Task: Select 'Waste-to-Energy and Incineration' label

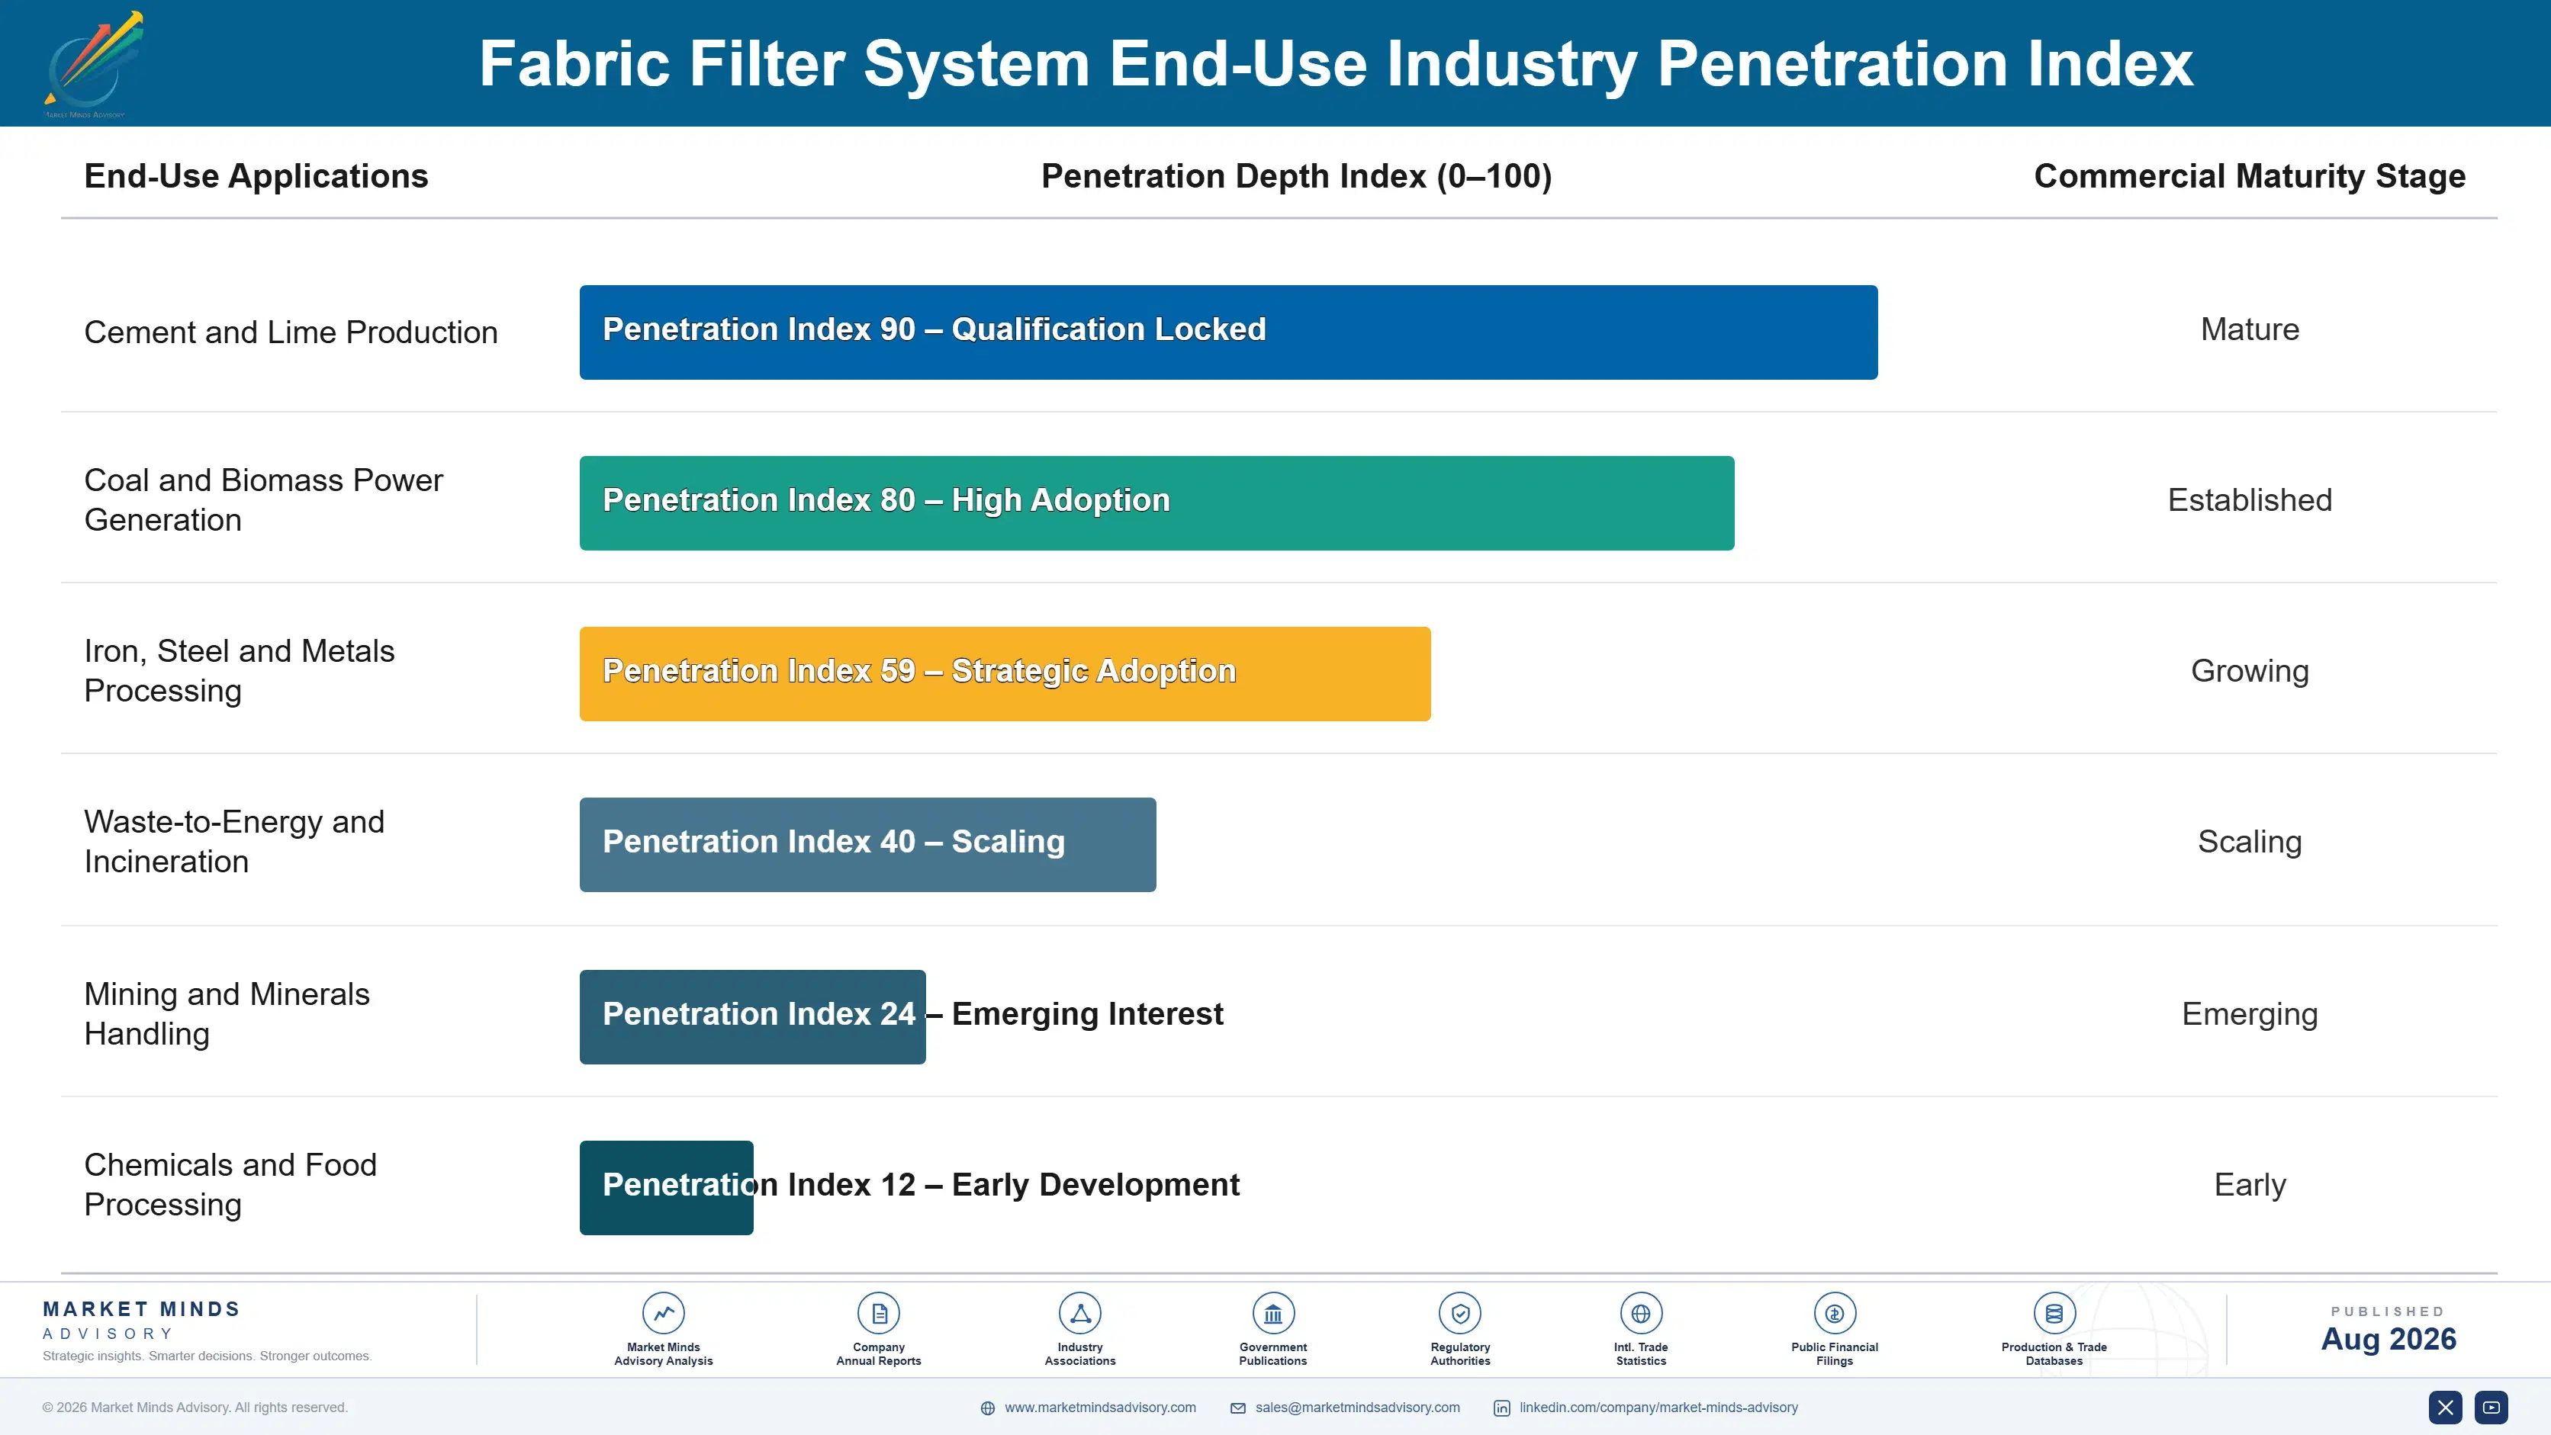Action: [x=233, y=843]
